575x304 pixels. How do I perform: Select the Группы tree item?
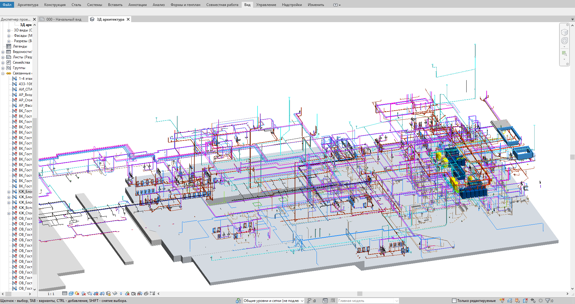[x=19, y=68]
